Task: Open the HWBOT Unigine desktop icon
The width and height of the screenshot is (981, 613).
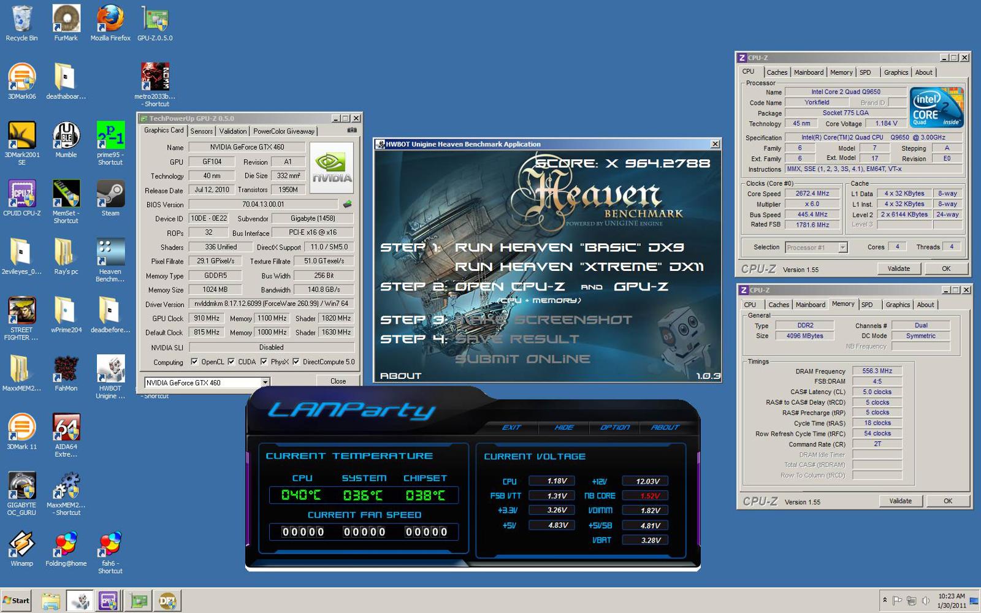Action: pyautogui.click(x=110, y=376)
